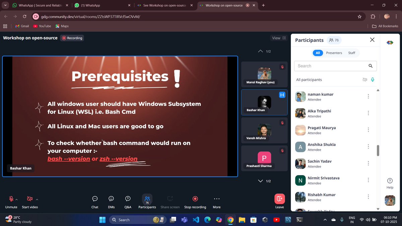
Task: Open the Q&A panel
Action: [x=128, y=202]
